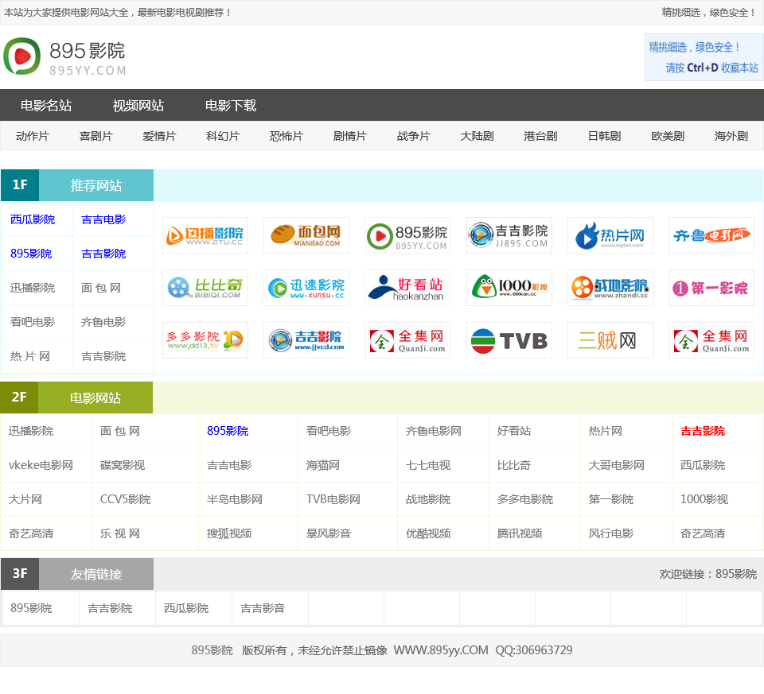
Task: Open the 海猫网 link
Action: pyautogui.click(x=322, y=465)
